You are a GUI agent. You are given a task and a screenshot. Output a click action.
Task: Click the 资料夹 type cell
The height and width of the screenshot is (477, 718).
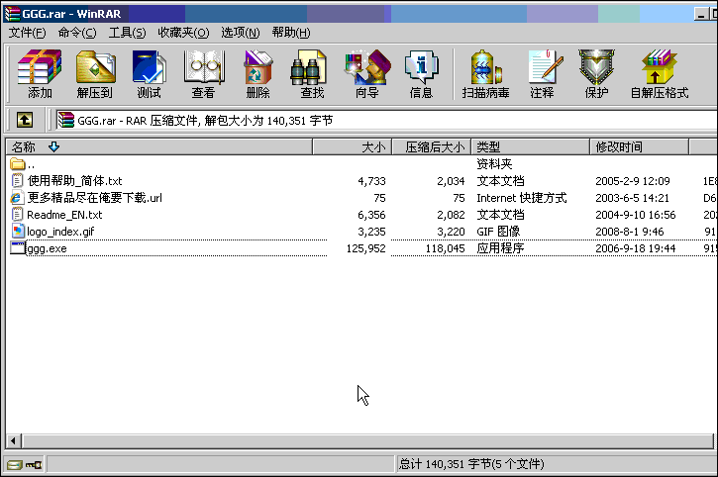coord(494,164)
